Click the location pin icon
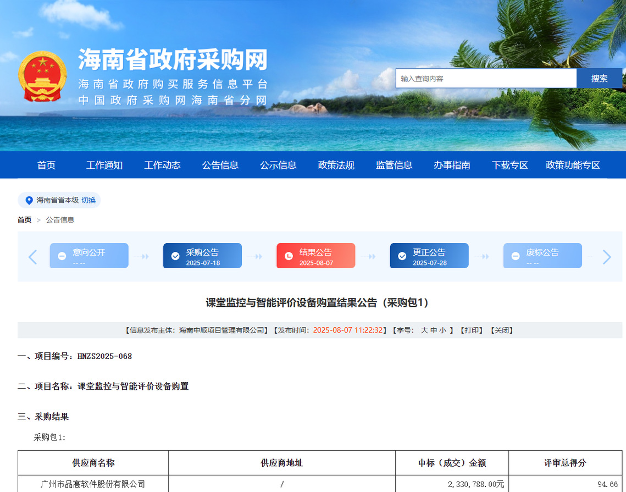Image resolution: width=626 pixels, height=492 pixels. click(29, 200)
